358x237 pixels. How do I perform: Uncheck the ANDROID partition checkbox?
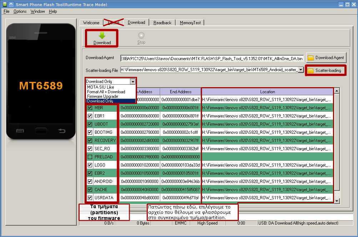(90, 181)
